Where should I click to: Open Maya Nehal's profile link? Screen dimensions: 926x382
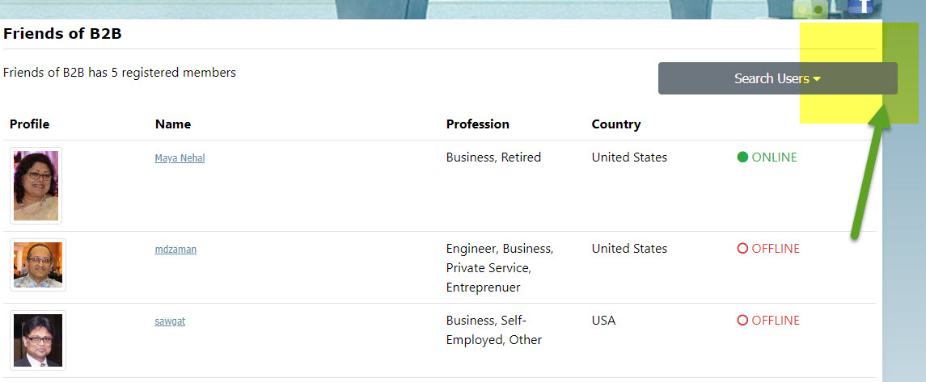[180, 158]
